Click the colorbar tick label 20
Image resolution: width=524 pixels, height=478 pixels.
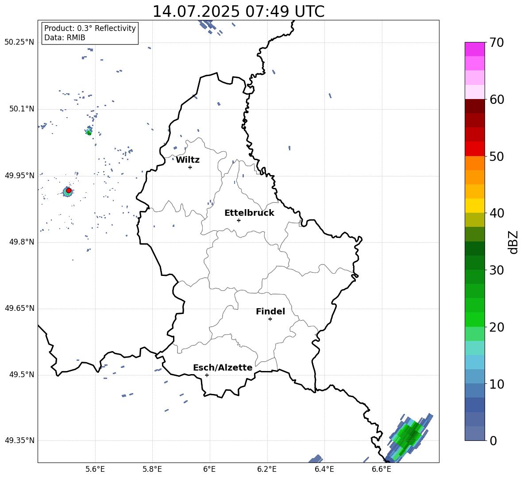[x=497, y=327]
